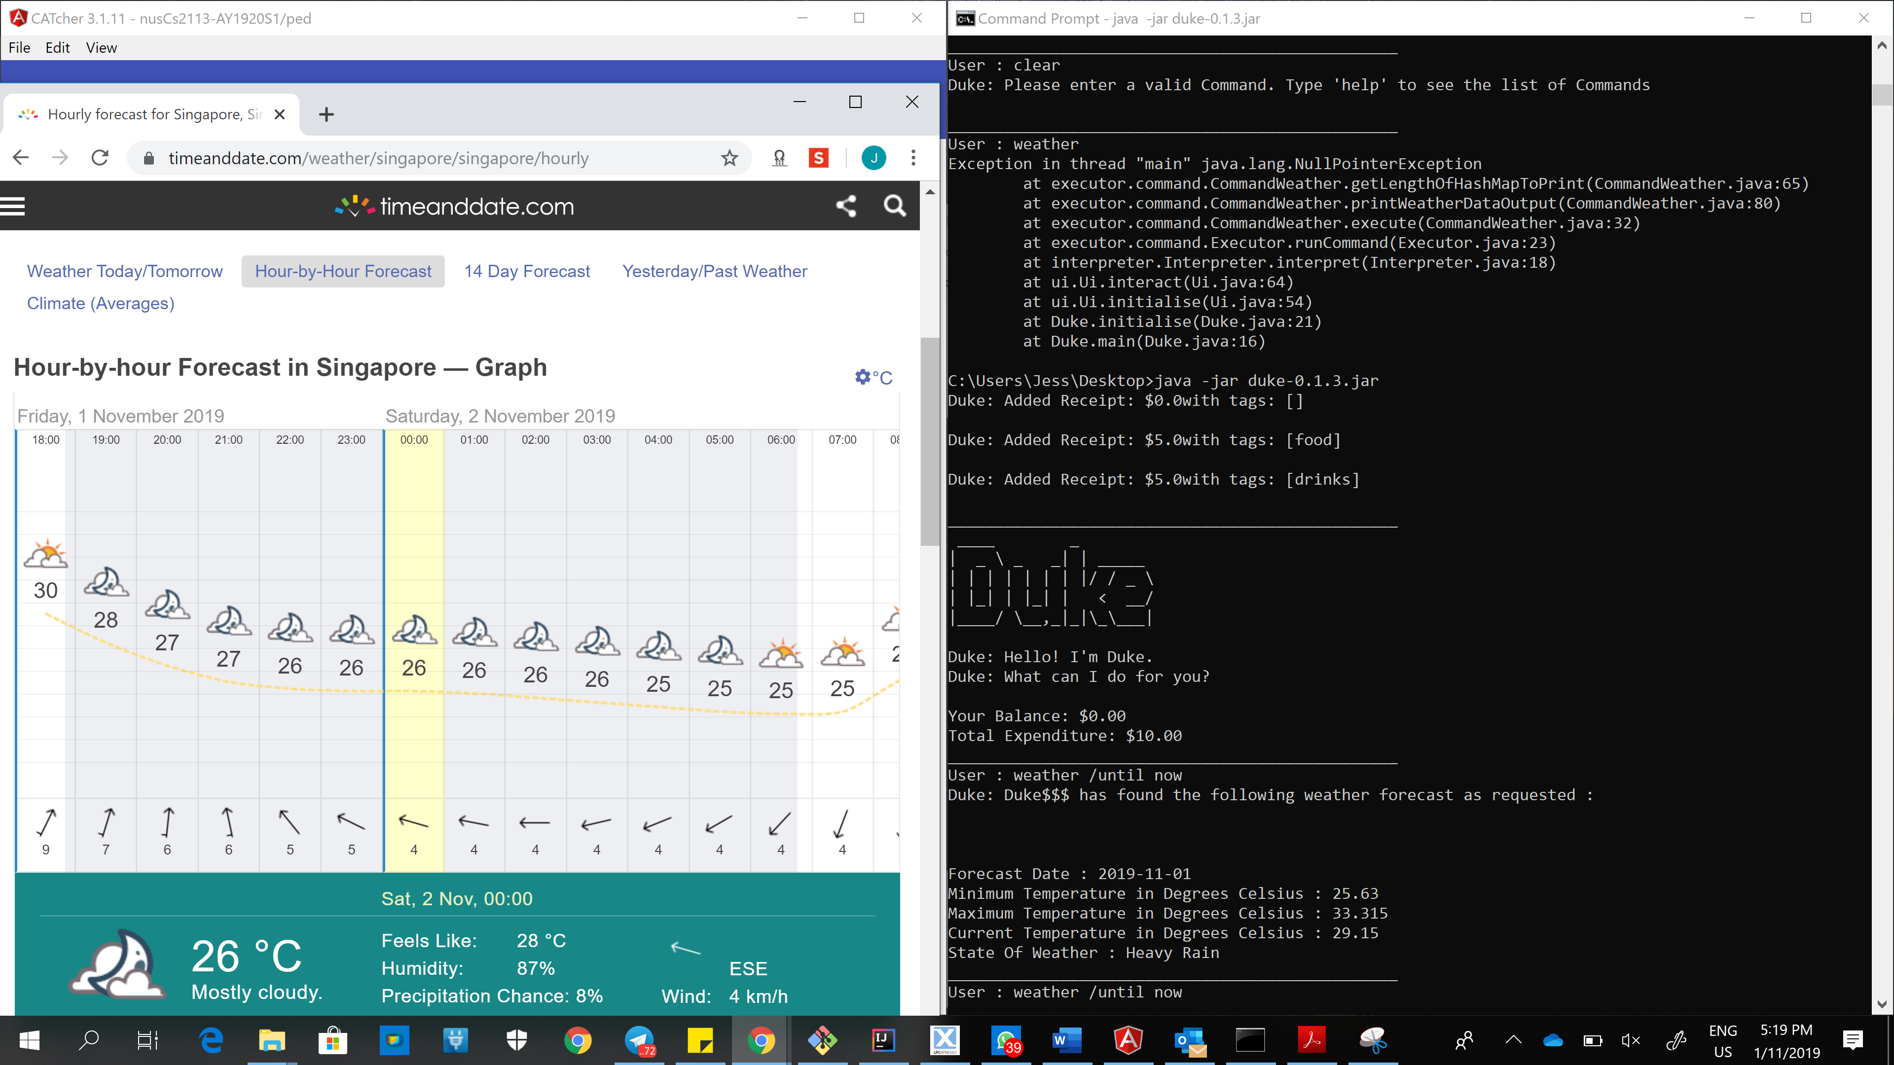Click the red S browser extension
This screenshot has height=1065, width=1894.
(818, 158)
